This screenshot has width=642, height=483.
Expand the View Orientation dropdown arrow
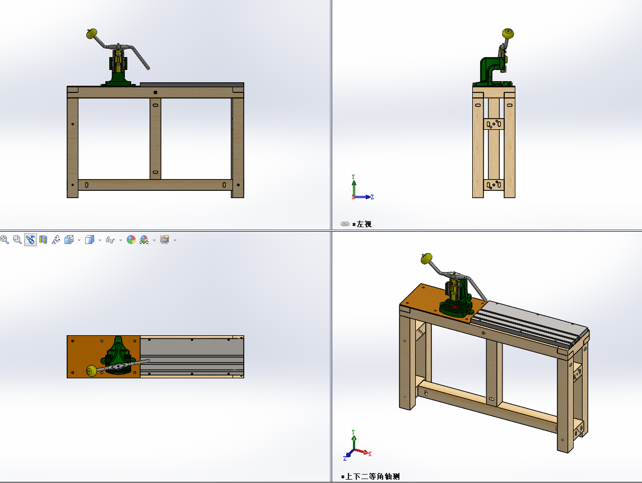pyautogui.click(x=79, y=240)
